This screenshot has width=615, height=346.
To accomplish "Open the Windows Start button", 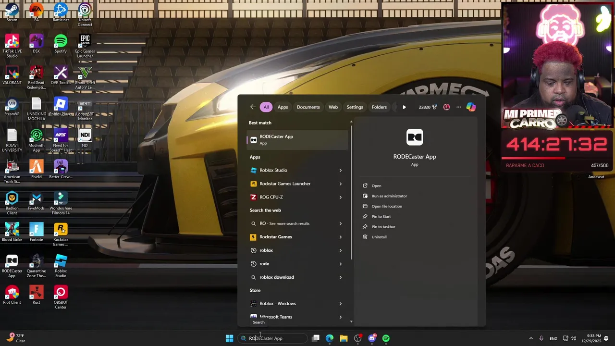I will coord(229,338).
